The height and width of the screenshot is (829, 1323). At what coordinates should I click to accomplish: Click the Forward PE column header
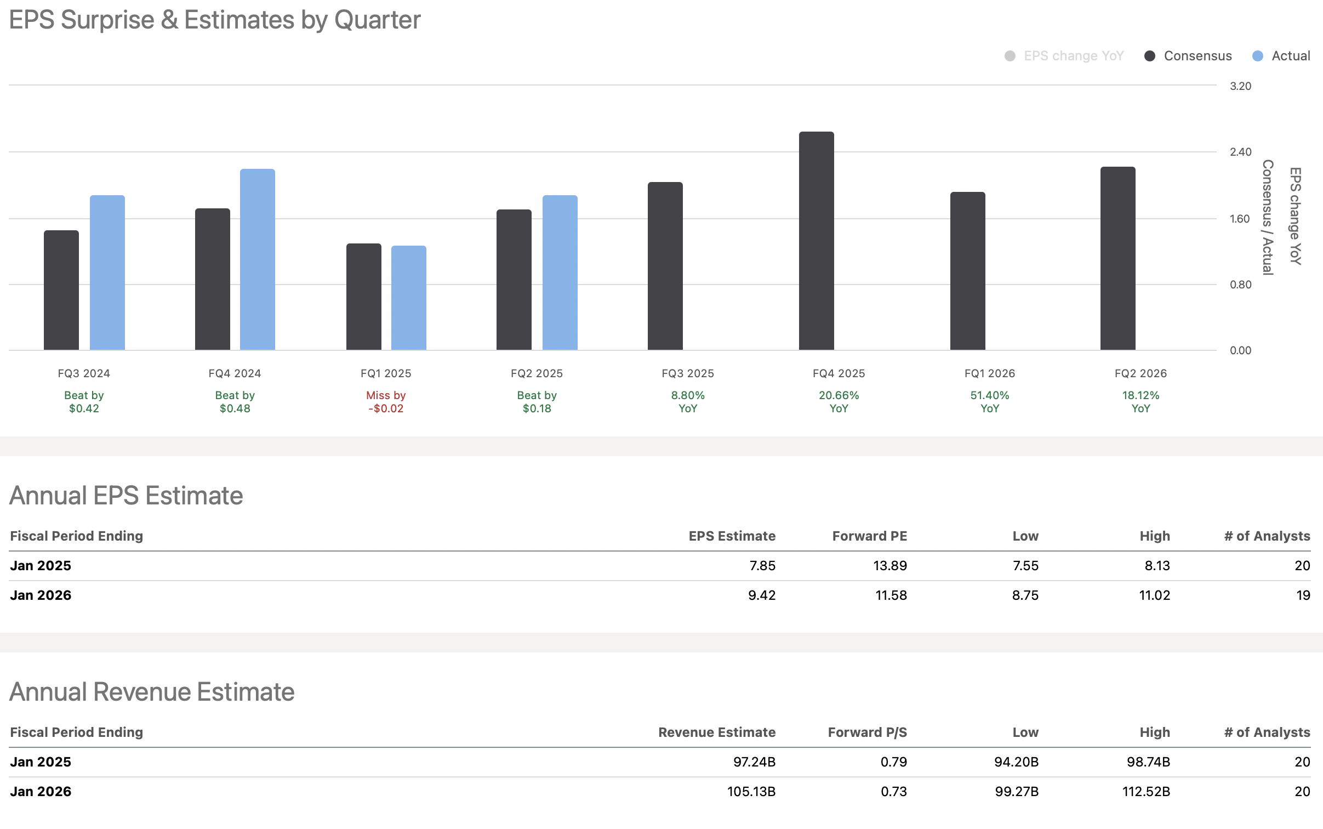(x=869, y=536)
